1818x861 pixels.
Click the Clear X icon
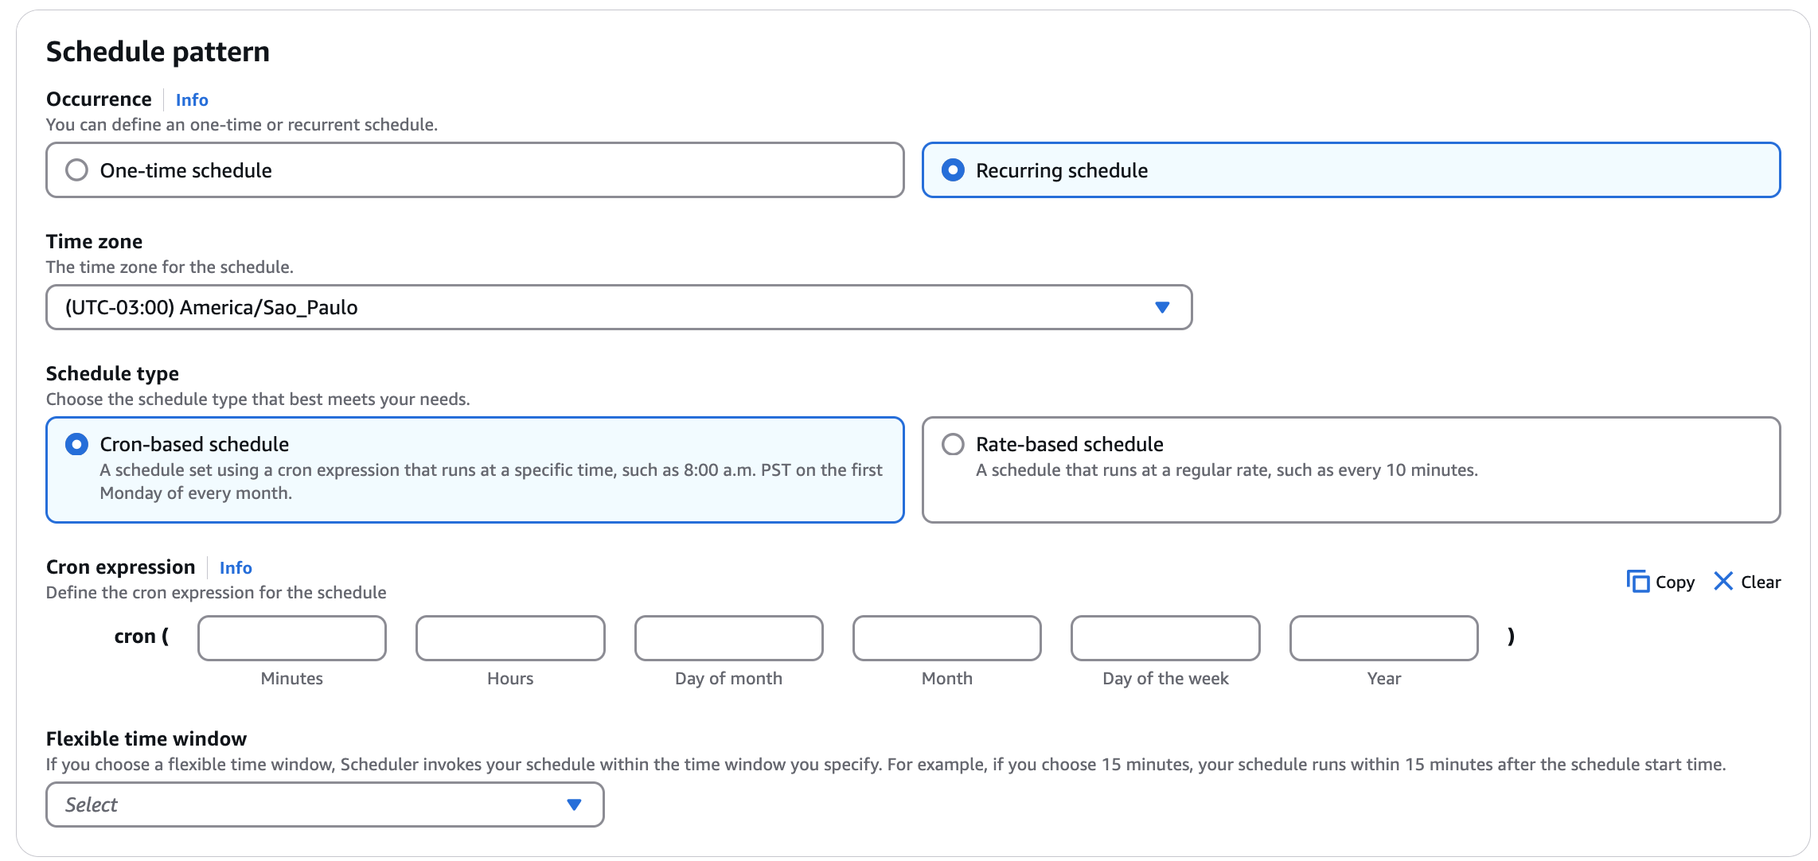click(x=1722, y=582)
